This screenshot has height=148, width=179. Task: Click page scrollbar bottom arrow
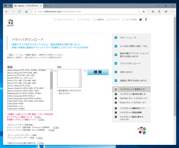click(175, 144)
